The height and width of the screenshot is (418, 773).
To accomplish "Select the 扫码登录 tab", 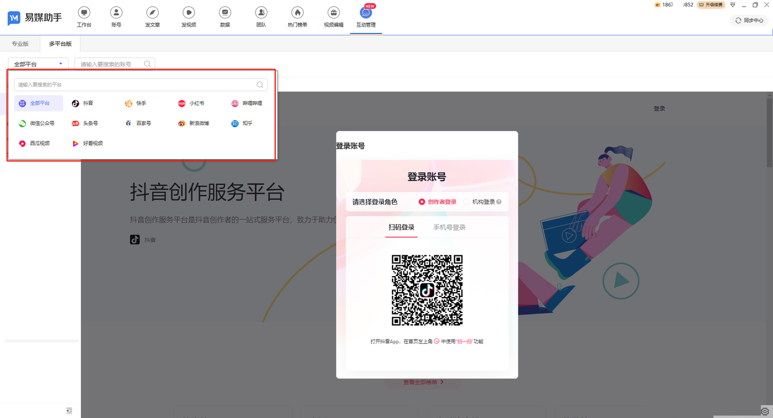I will [401, 227].
